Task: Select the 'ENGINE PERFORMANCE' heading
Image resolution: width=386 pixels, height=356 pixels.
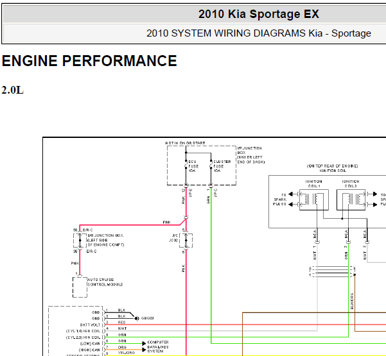Action: (x=89, y=61)
